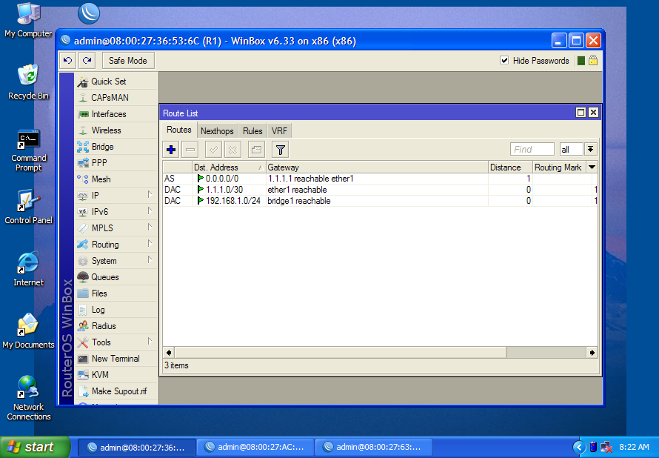
Task: Enable Safe Mode
Action: [128, 61]
